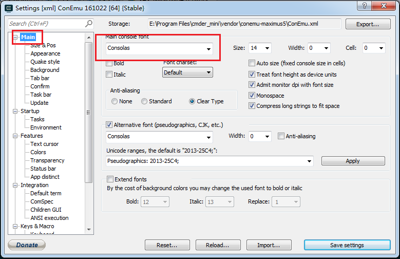Click the settings tree scrollbar down arrow
Screen dimensions: 400x259
pos(89,230)
